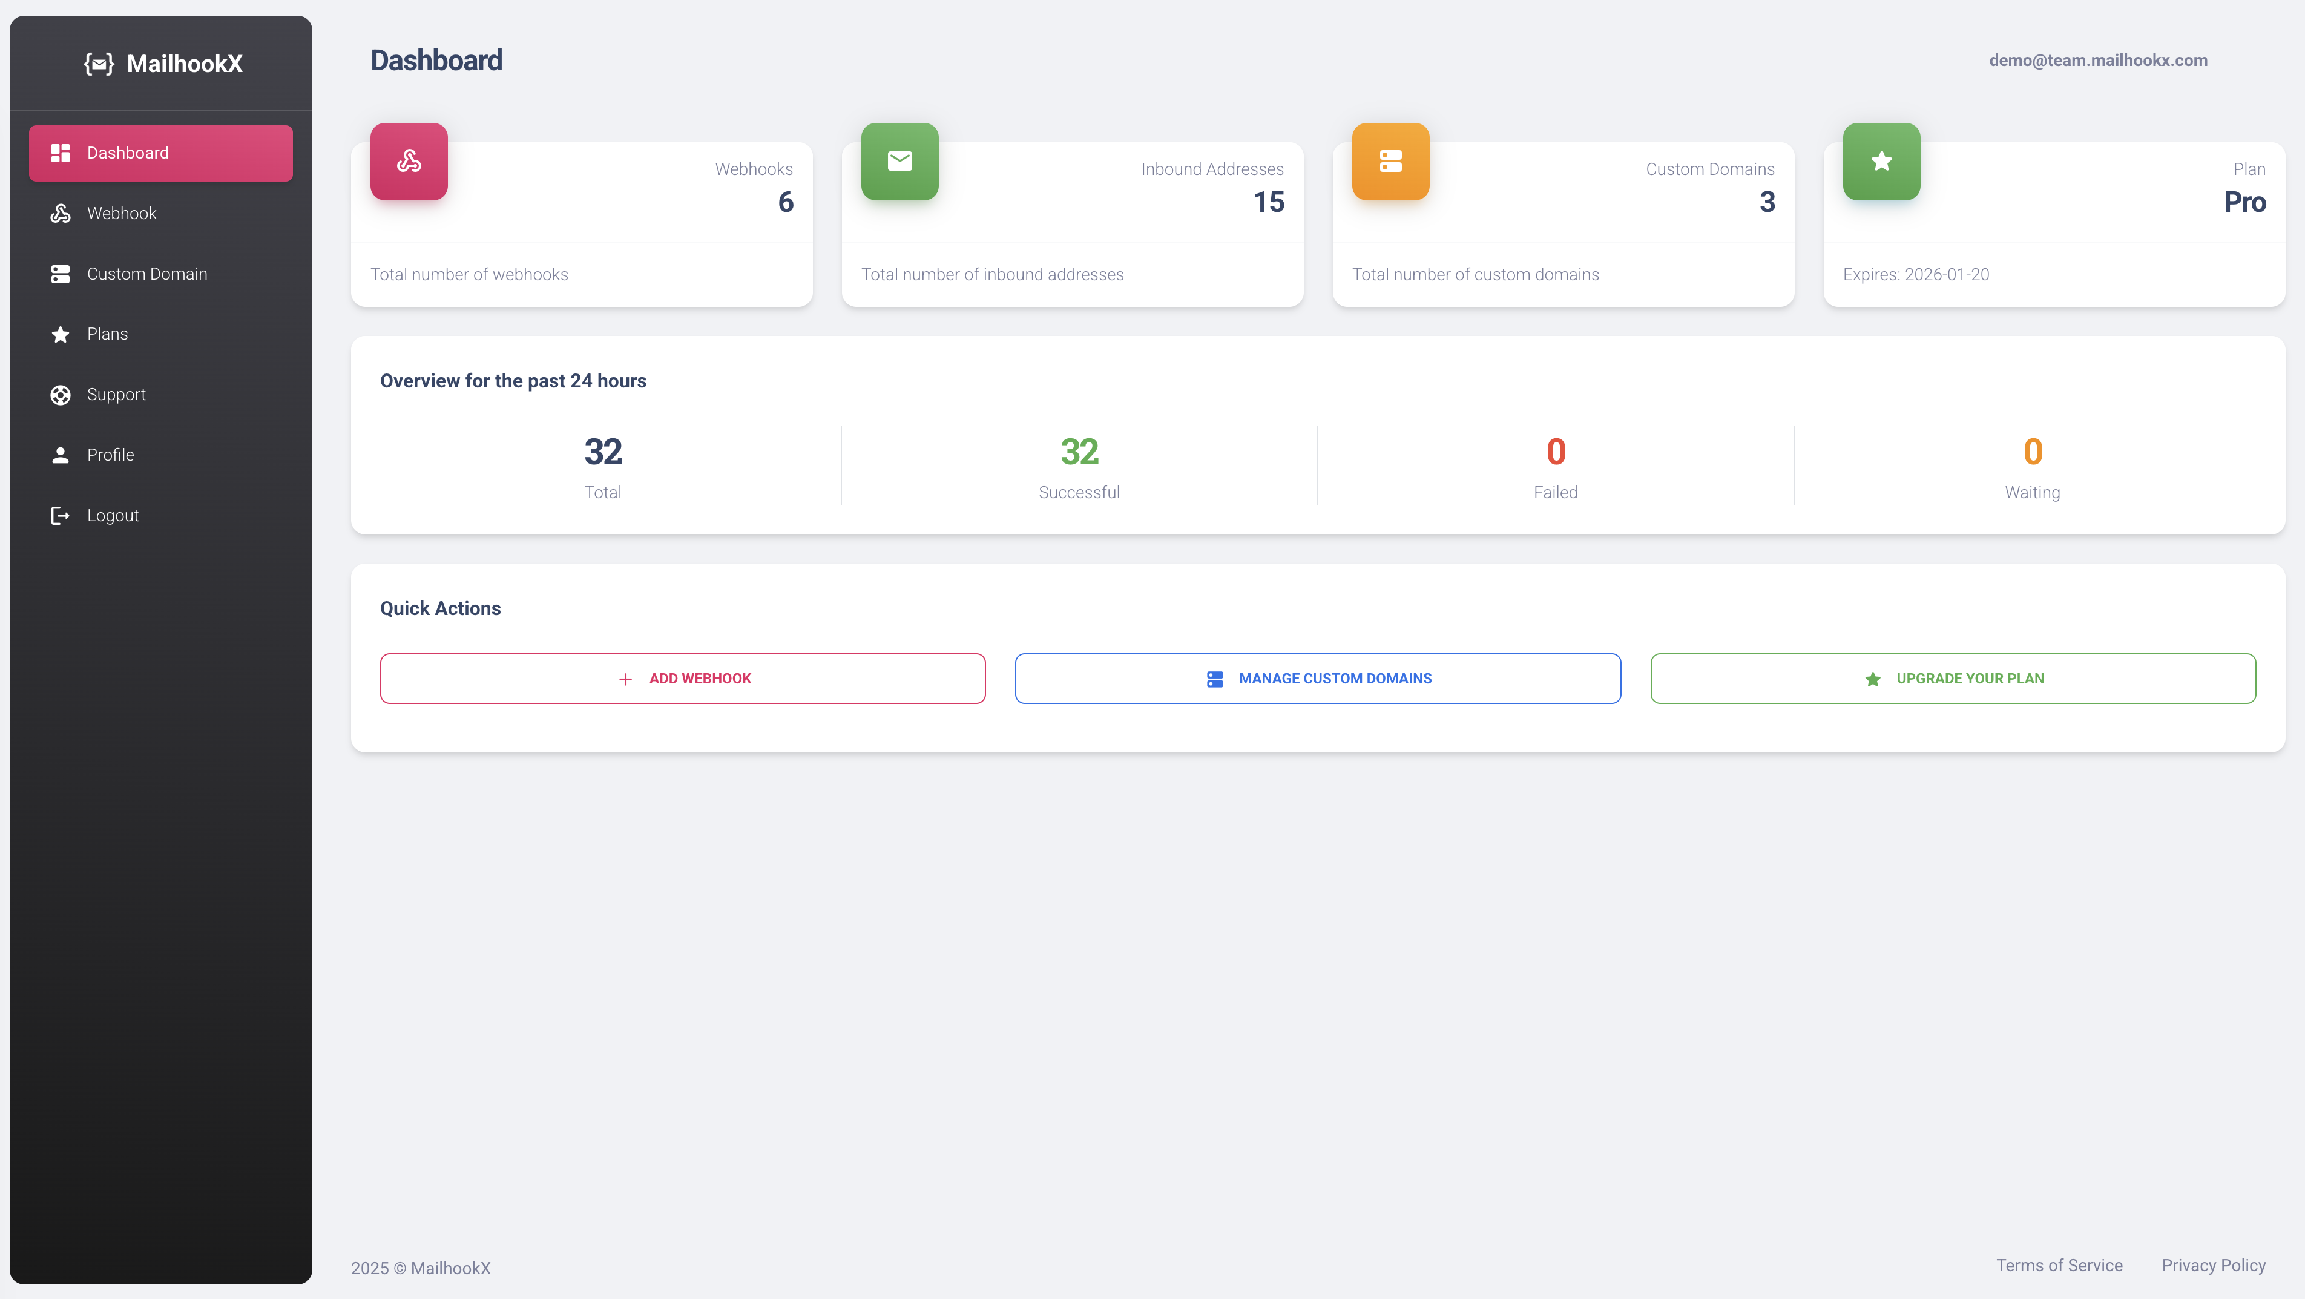Click the pink webhook card icon
Image resolution: width=2305 pixels, height=1299 pixels.
(409, 161)
